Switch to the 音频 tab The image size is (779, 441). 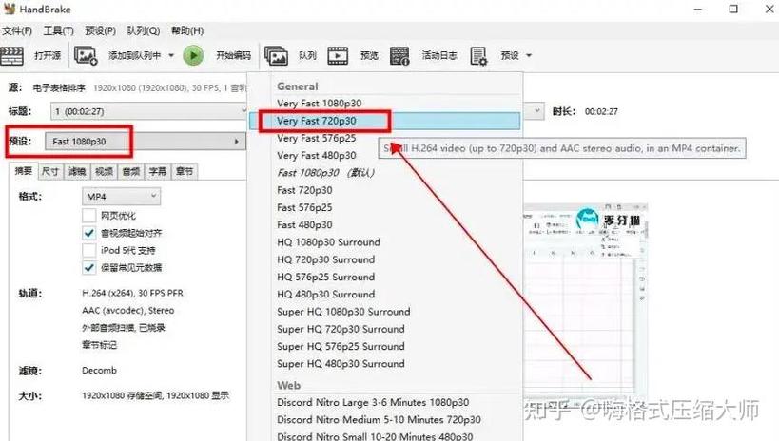pyautogui.click(x=130, y=171)
